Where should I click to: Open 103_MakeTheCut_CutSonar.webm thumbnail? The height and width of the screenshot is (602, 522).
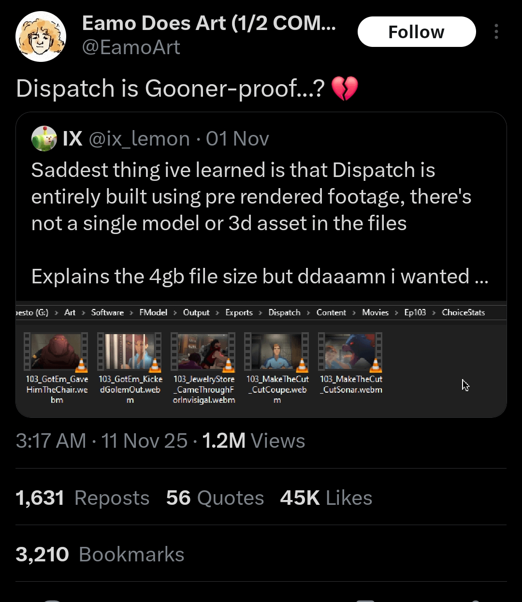coord(350,352)
